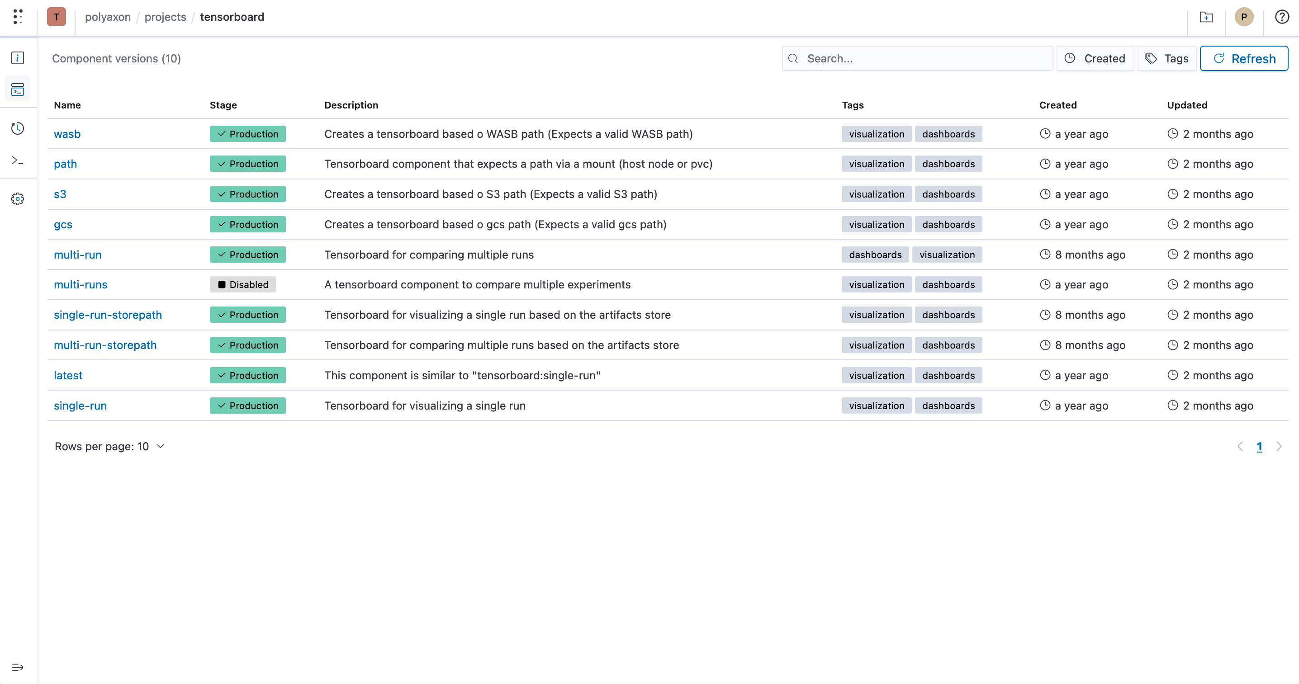Click the search magnifier icon
Screen dimensions: 1299x684
coord(793,58)
